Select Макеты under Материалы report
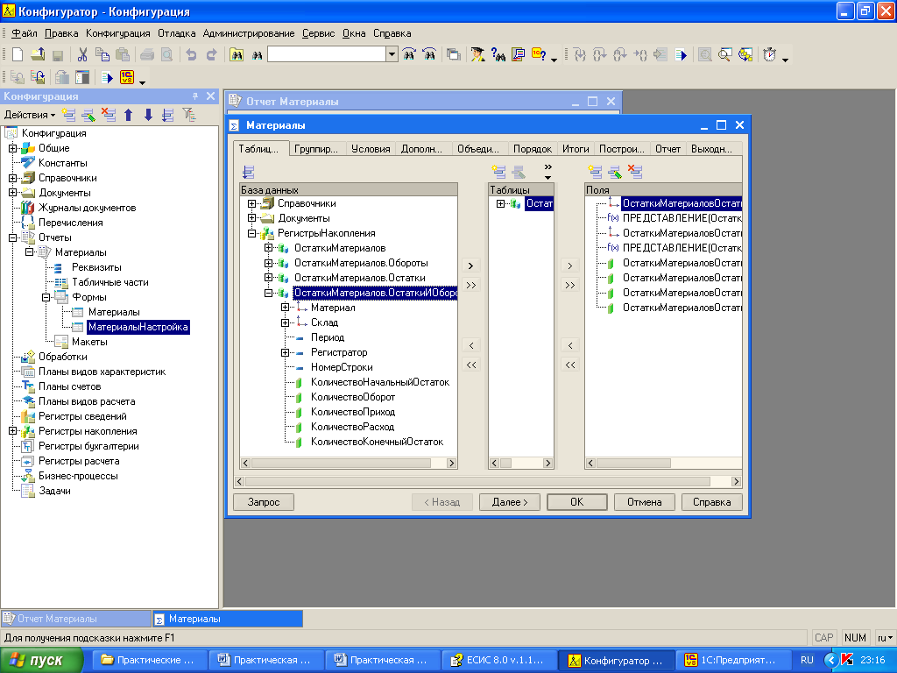This screenshot has height=673, width=897. (x=89, y=342)
